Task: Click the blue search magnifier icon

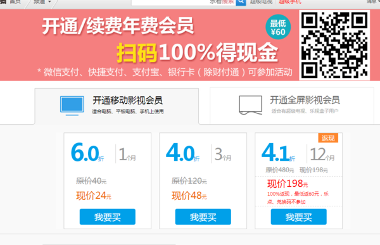Action: pos(241,2)
